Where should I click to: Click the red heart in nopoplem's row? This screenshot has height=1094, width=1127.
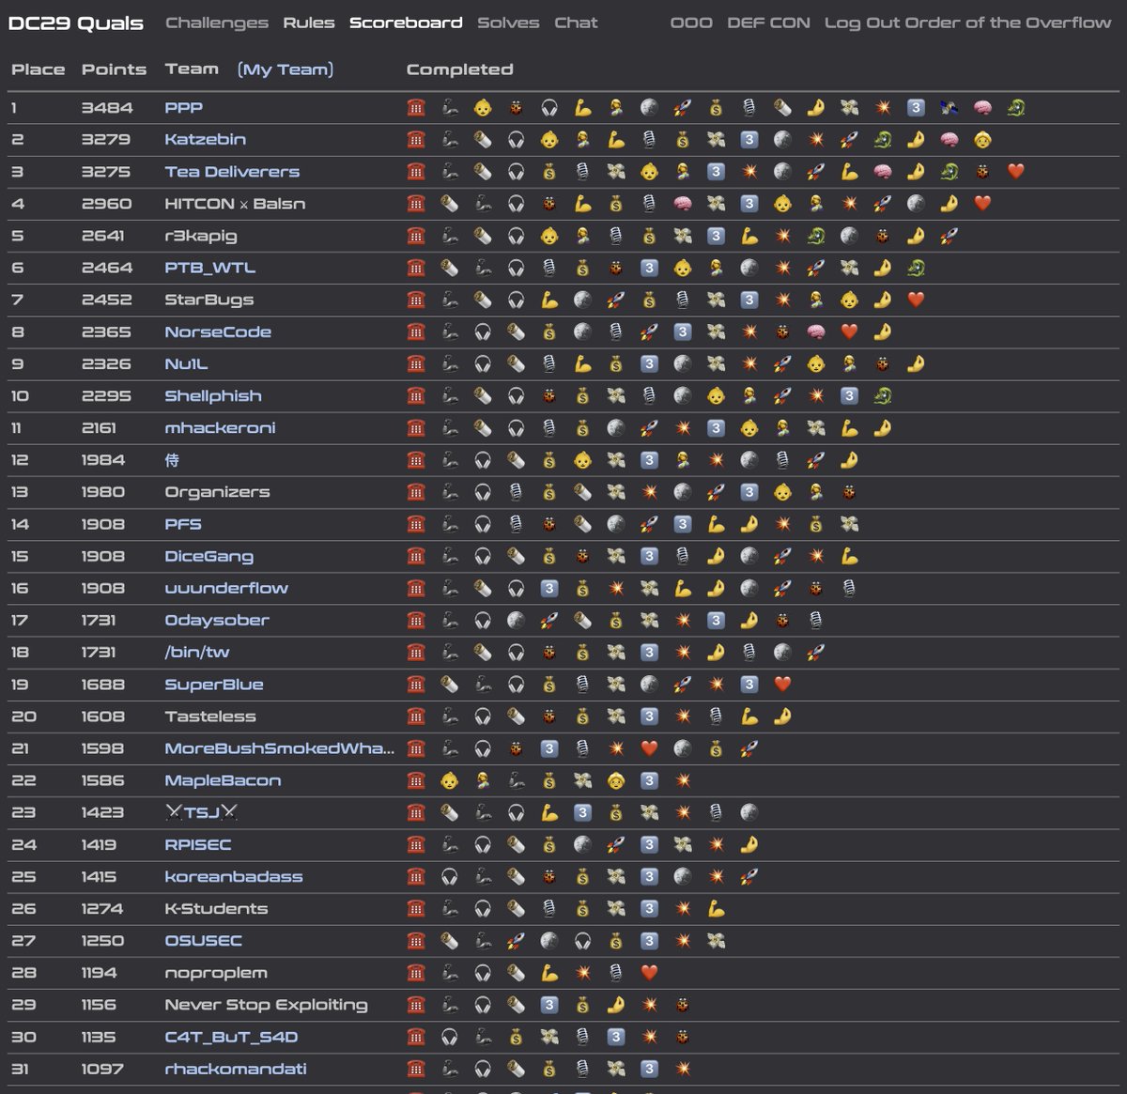pyautogui.click(x=649, y=973)
